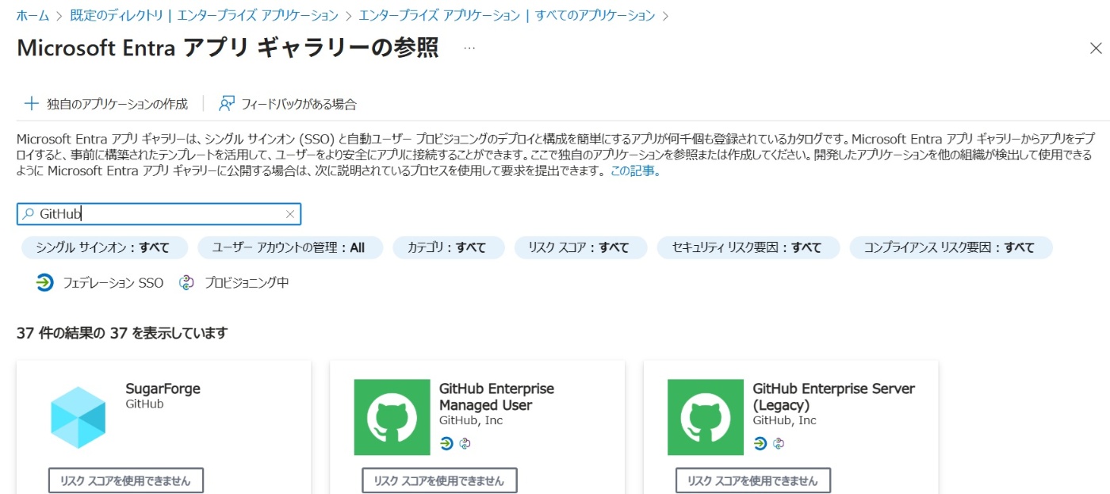Click the plus icon for creating own application

[32, 104]
